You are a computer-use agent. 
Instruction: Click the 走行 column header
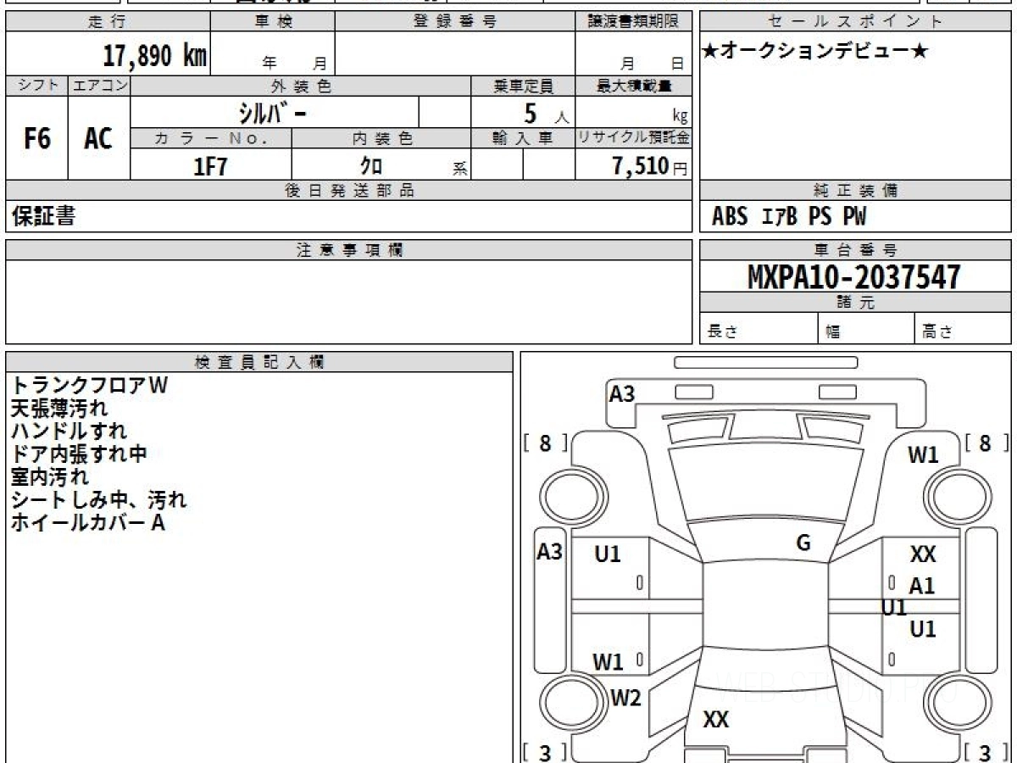coord(107,22)
